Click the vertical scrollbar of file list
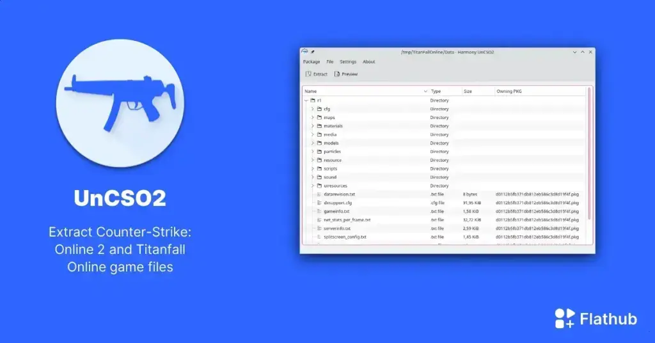 coord(589,154)
